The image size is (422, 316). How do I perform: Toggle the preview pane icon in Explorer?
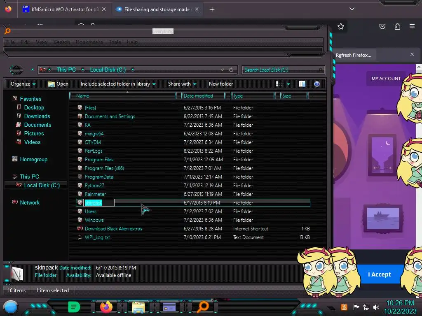tap(302, 84)
